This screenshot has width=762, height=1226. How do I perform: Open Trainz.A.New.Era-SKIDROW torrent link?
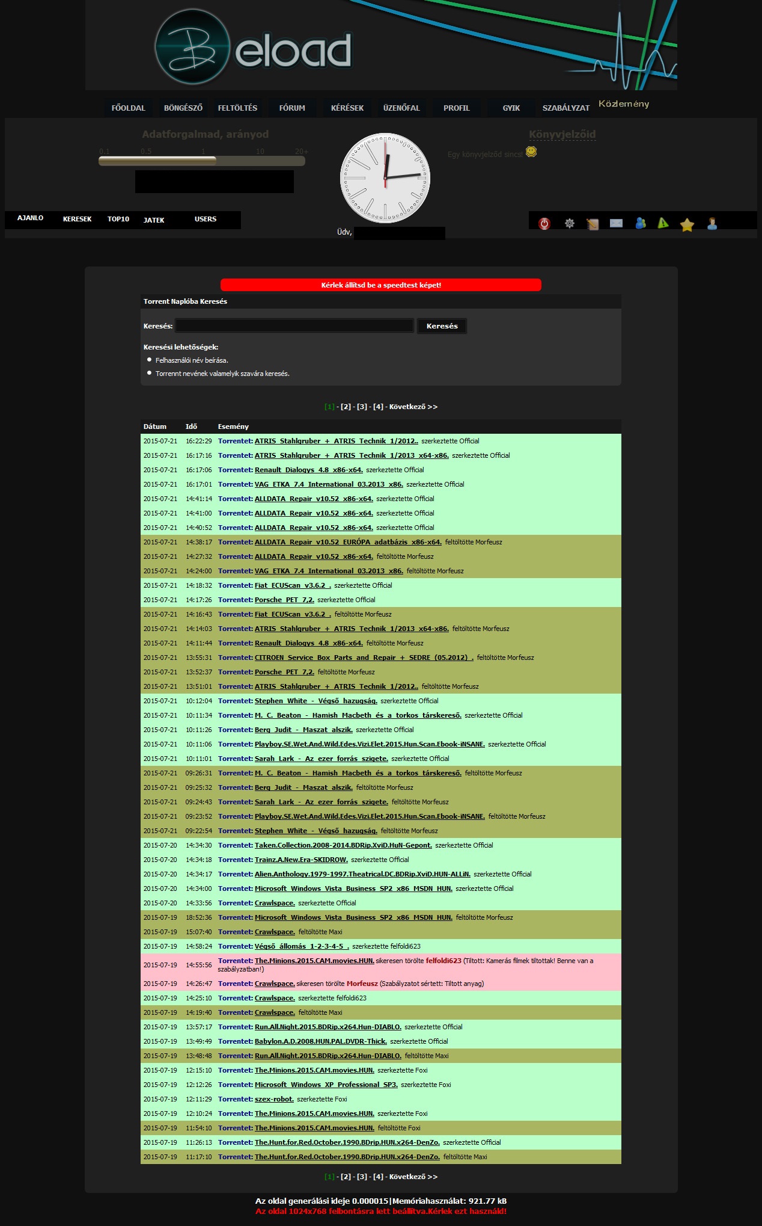pos(301,860)
